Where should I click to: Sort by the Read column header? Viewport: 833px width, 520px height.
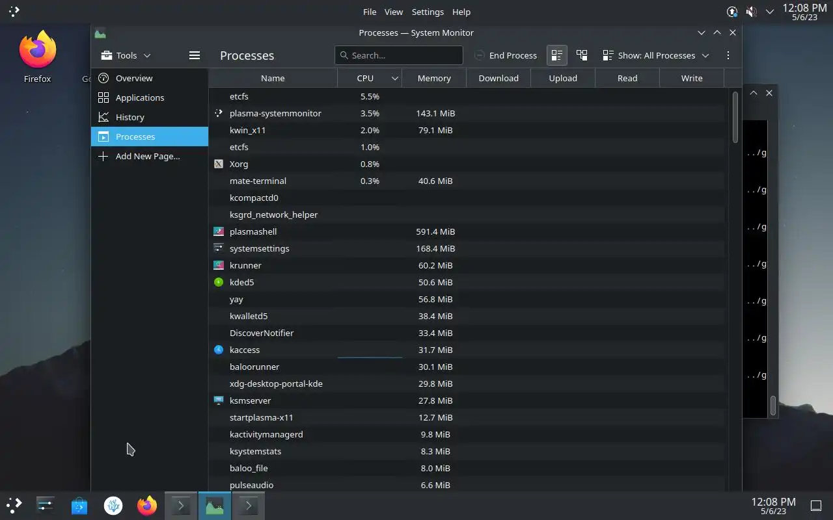[x=627, y=78]
